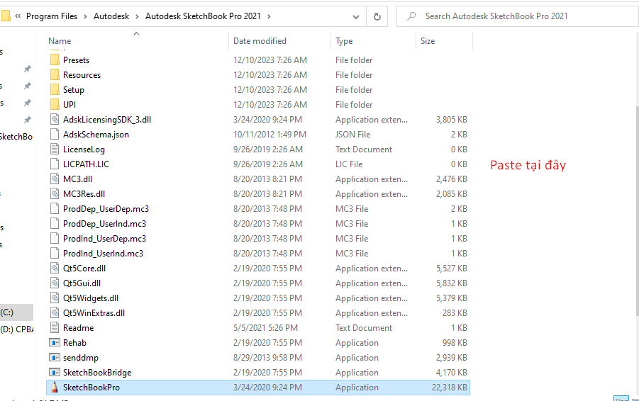The image size is (639, 401).
Task: Go to Autodesk breadcrumb
Action: coord(111,16)
